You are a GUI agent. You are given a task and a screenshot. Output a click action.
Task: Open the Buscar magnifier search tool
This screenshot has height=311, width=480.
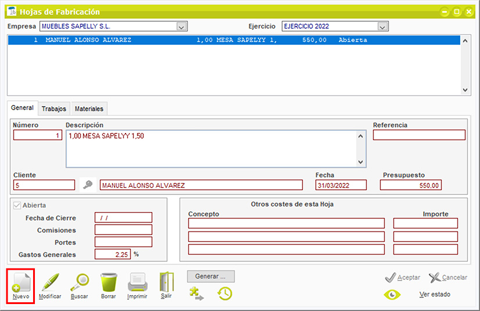click(x=79, y=283)
